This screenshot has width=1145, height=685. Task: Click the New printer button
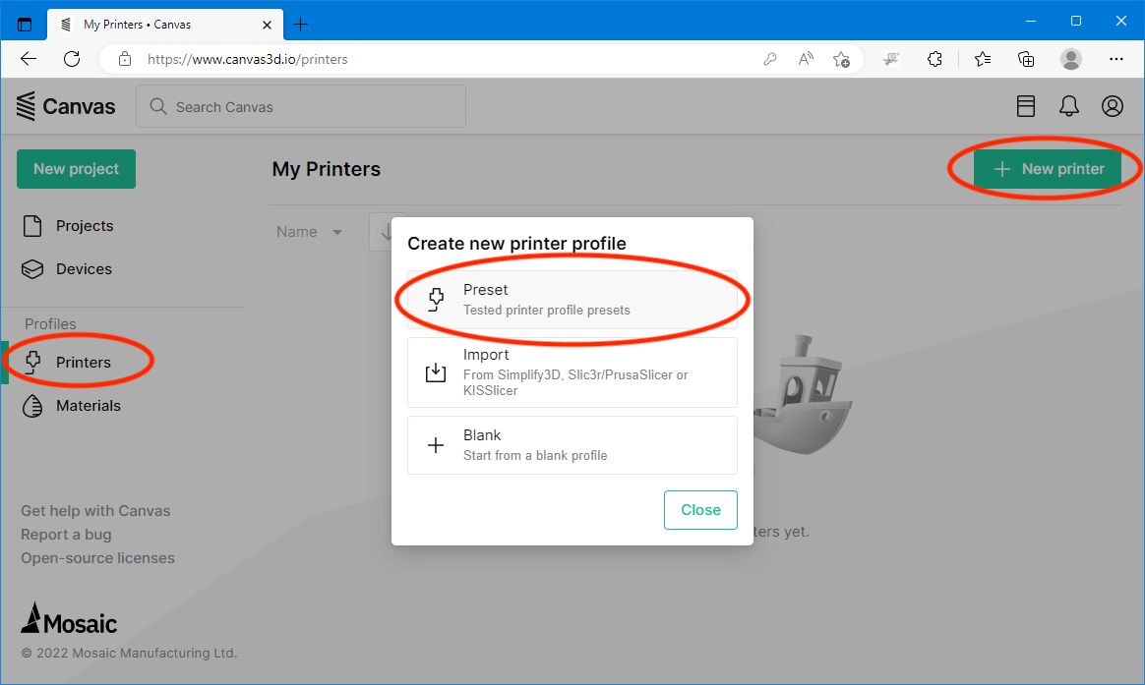click(x=1048, y=168)
